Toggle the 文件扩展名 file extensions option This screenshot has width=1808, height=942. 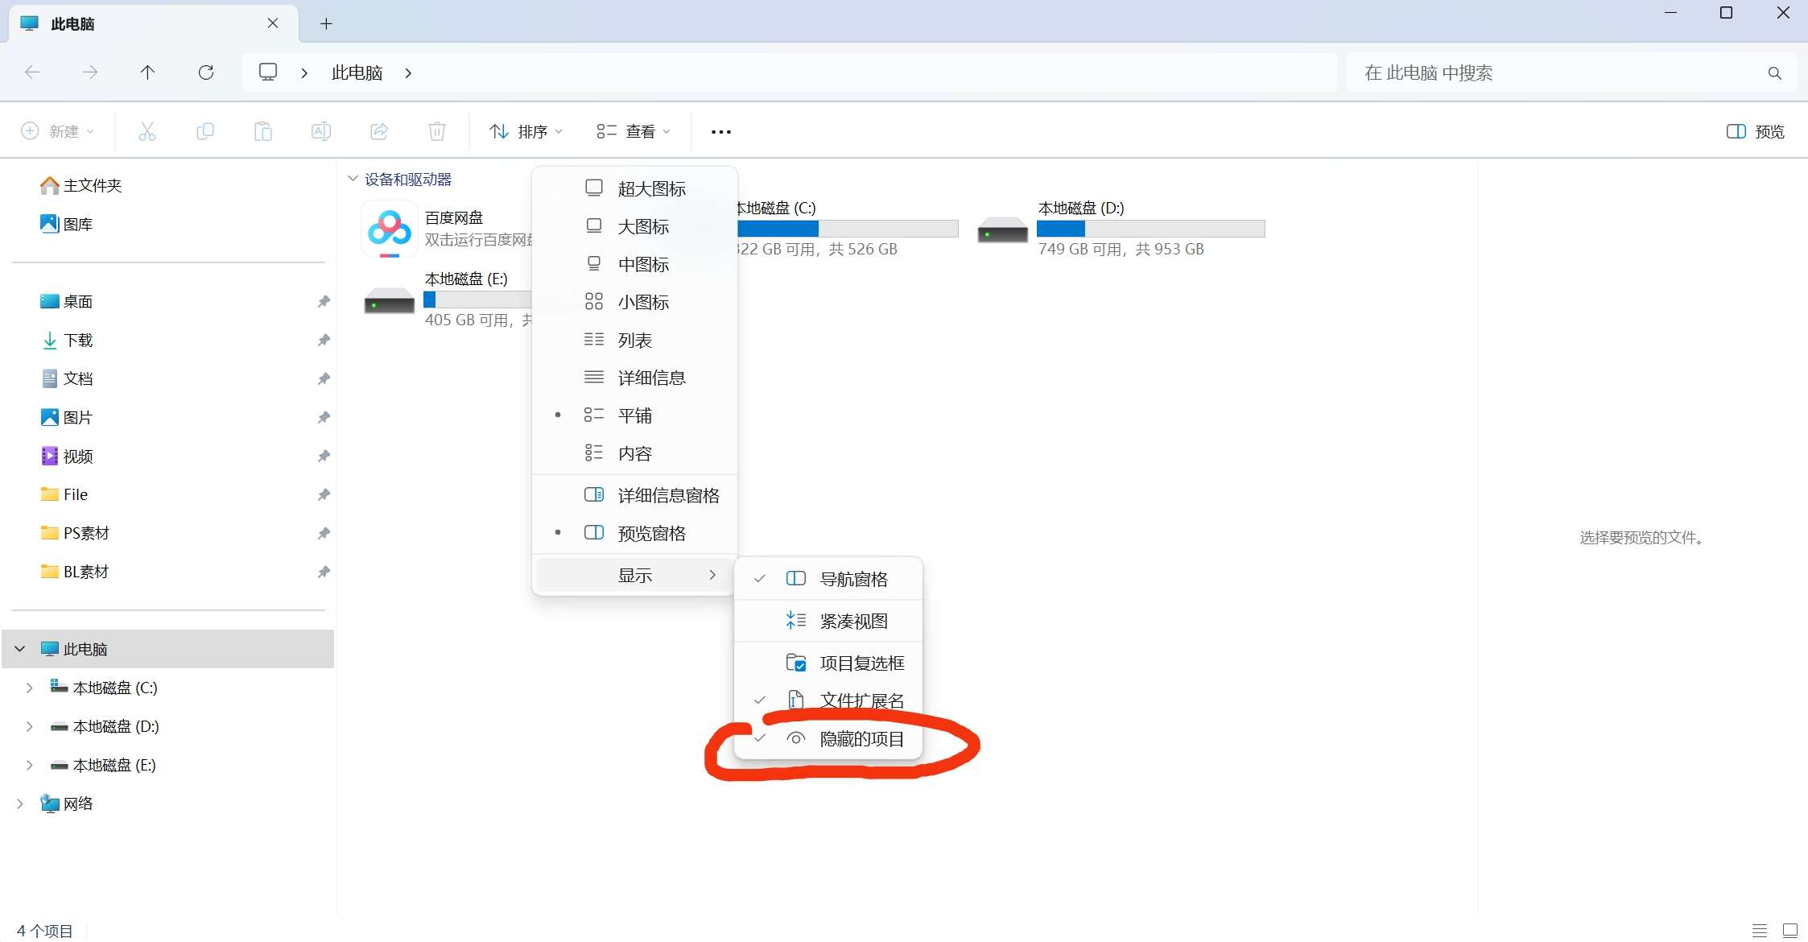[861, 700]
